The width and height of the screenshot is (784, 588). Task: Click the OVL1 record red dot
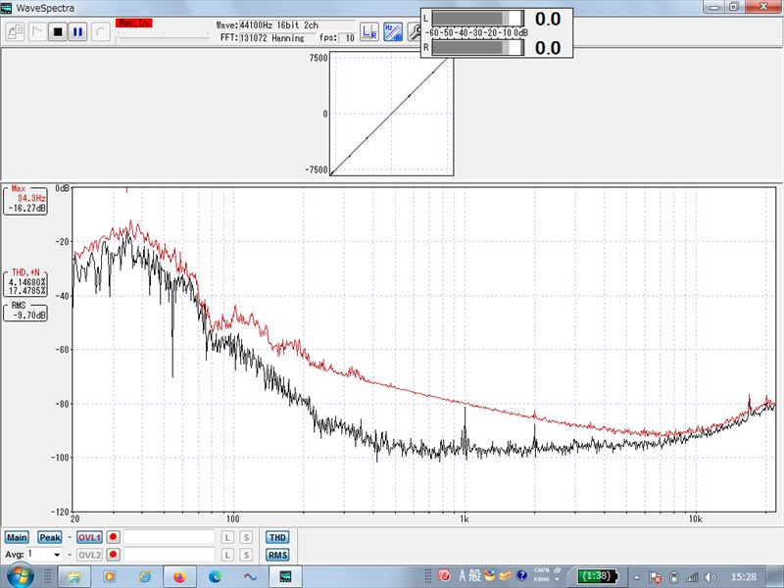tap(114, 537)
